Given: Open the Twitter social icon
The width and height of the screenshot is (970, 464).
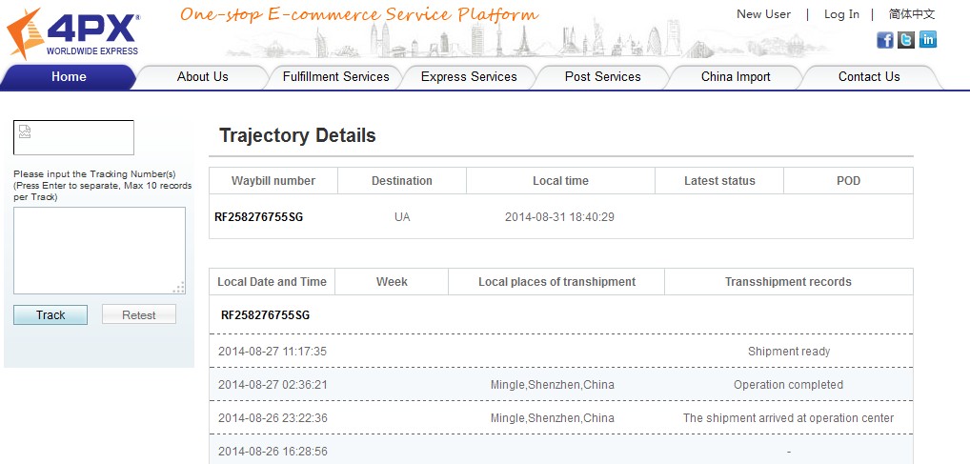Looking at the screenshot, I should [x=906, y=39].
